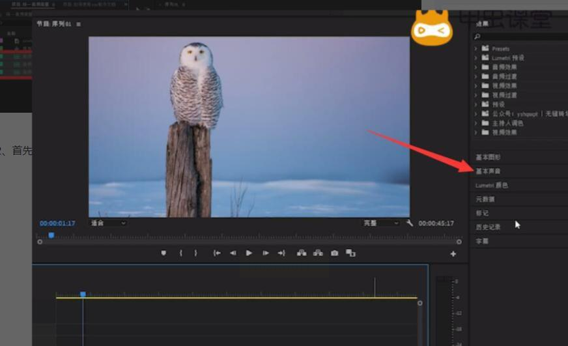This screenshot has width=568, height=346.
Task: Click the Mark Out bracket icon
Action: 195,253
